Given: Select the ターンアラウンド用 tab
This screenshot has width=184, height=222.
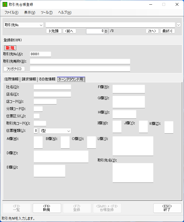Looking at the screenshot, I should pos(71,79).
